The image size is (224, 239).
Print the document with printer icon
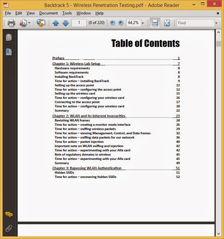11,23
